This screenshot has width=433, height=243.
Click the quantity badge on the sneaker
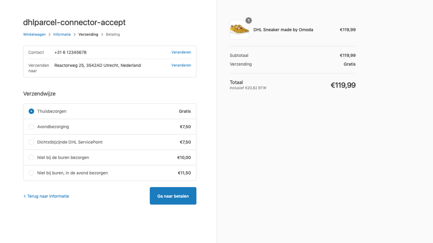point(249,21)
